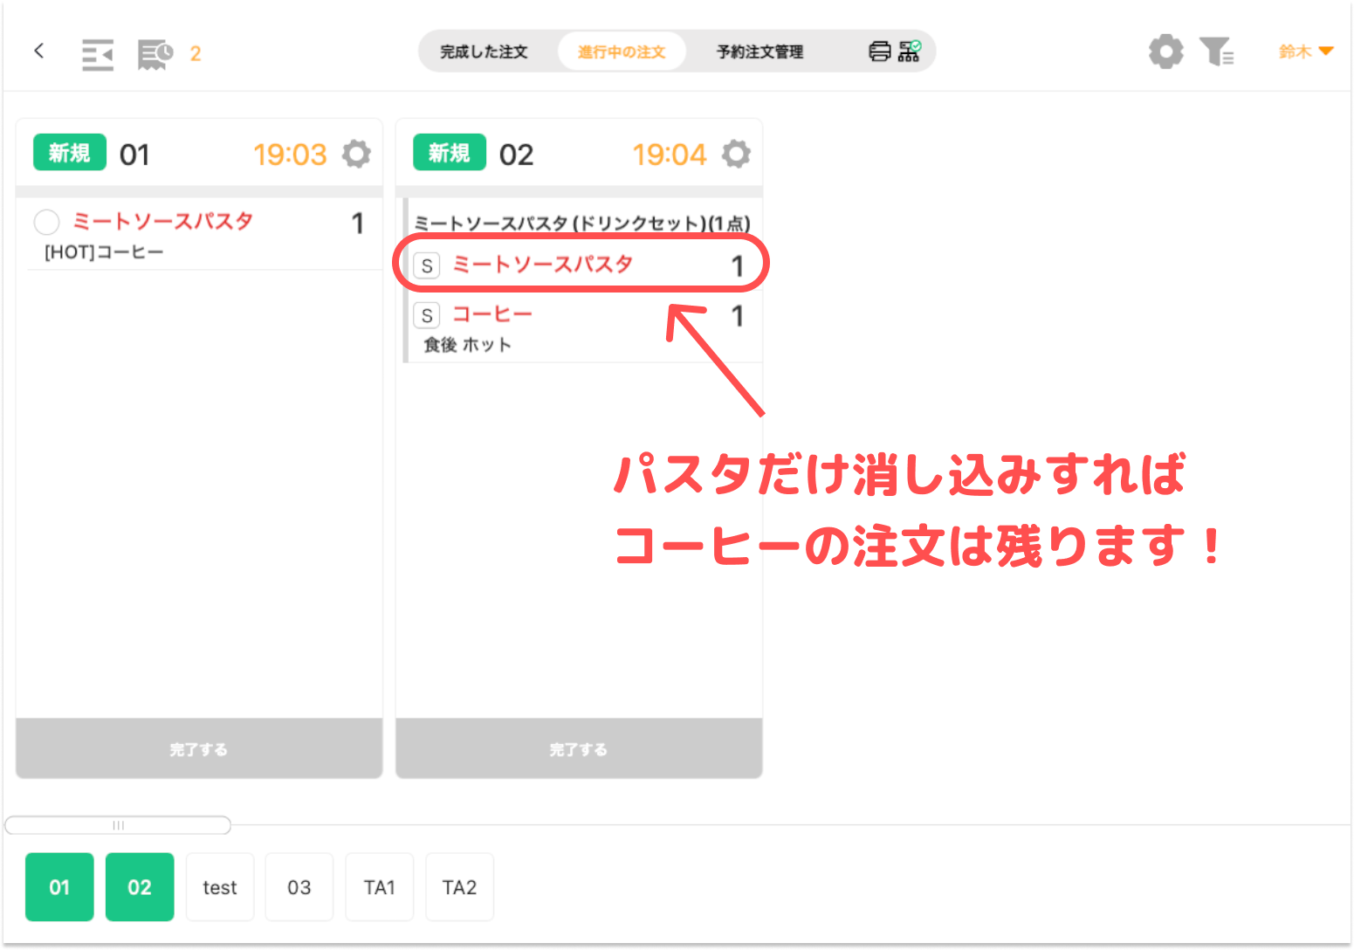This screenshot has width=1354, height=950.
Task: Select table 01 in the bottom bar
Action: pyautogui.click(x=59, y=887)
